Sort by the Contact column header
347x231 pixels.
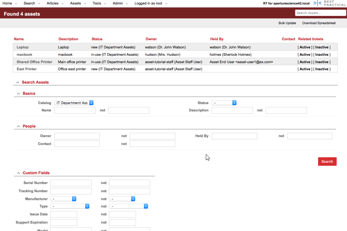288,39
